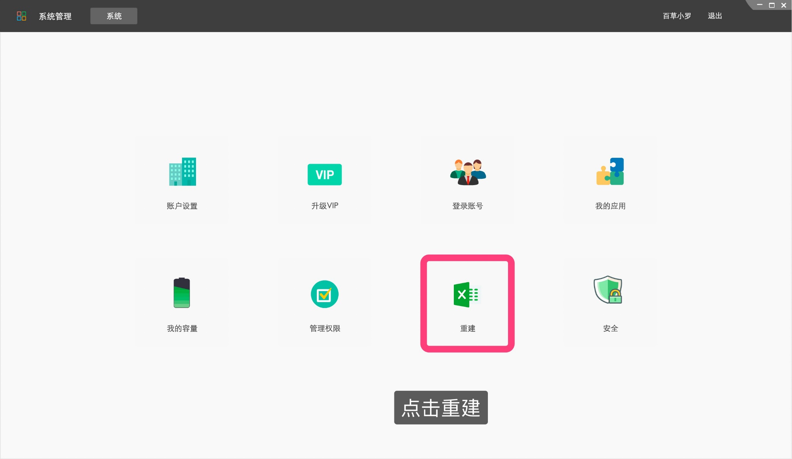Open the 账户设置 building icon
The image size is (792, 459).
pyautogui.click(x=182, y=172)
